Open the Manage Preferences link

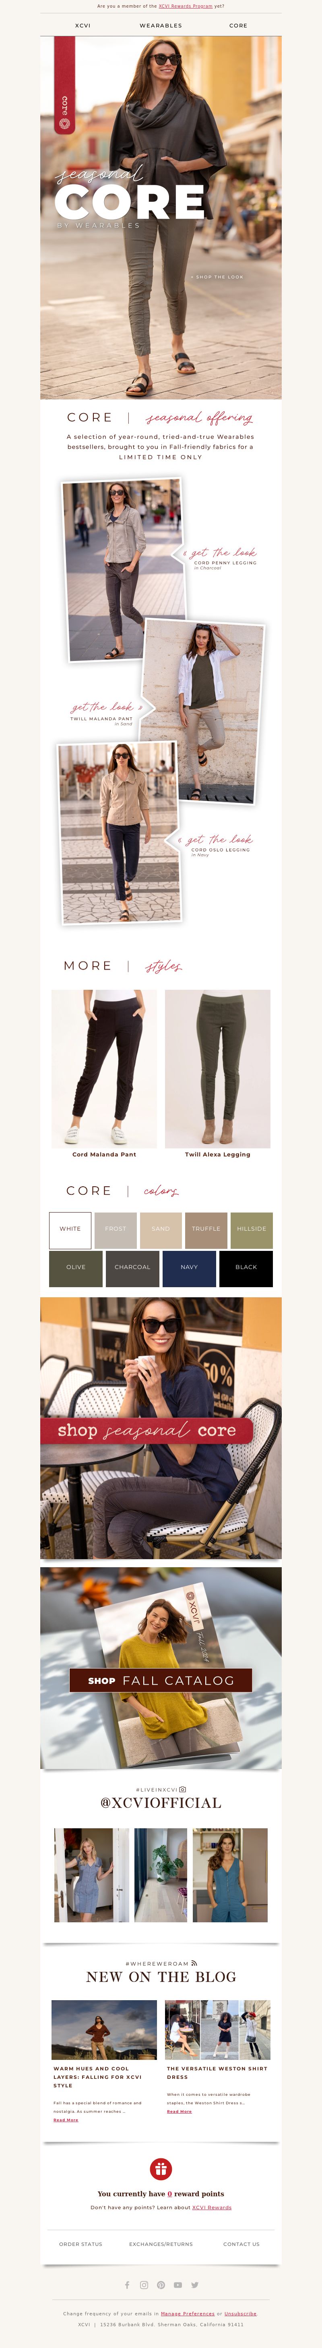(188, 2313)
